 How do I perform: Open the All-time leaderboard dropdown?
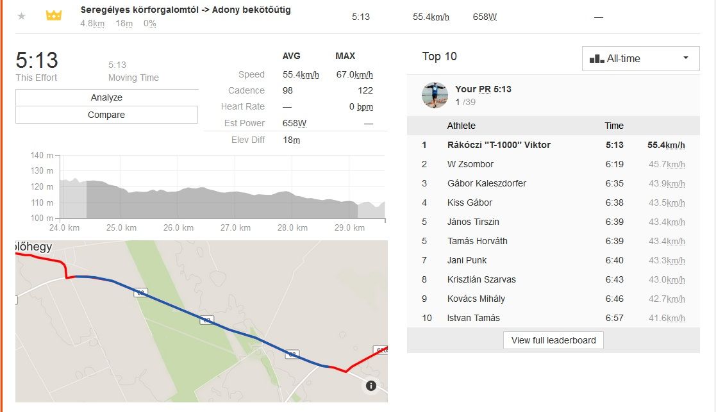point(640,58)
